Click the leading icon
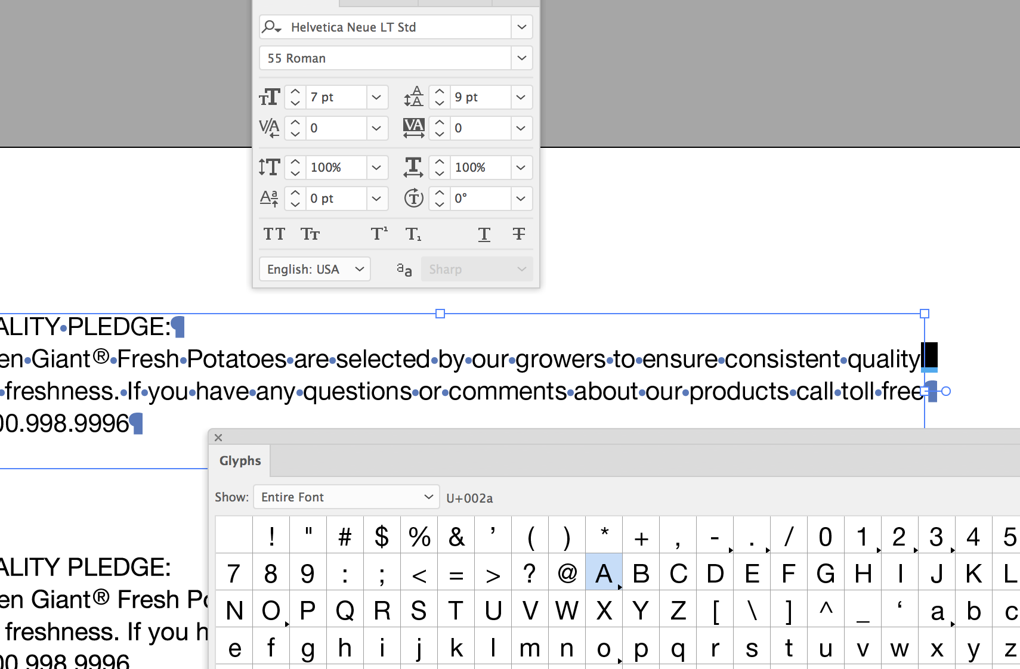The width and height of the screenshot is (1020, 669). [x=413, y=97]
